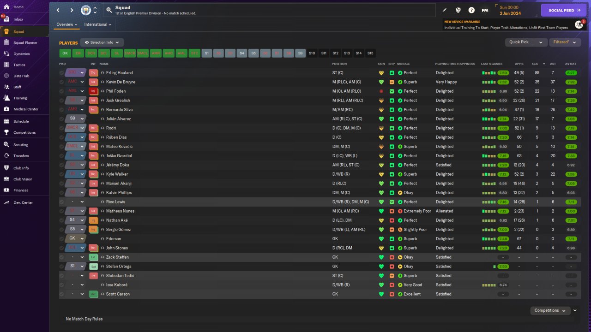Open the Tactics sidebar icon
The width and height of the screenshot is (591, 332).
[x=6, y=65]
